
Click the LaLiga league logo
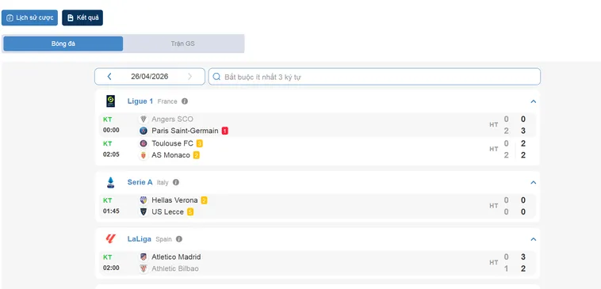110,239
